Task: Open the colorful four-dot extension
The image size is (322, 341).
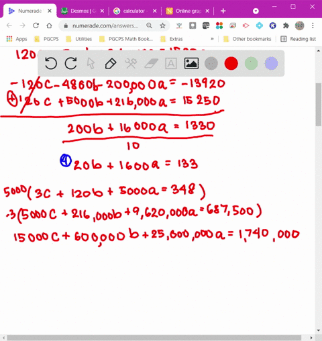Action: (219, 26)
